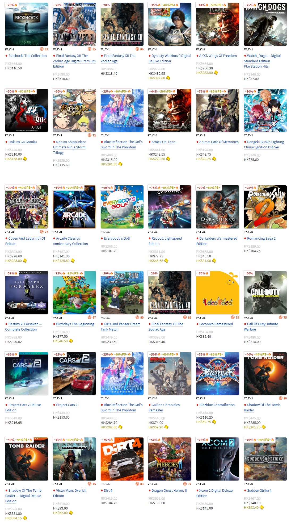Open the Dirt 4 cover thumbnail
Viewport: 291px width, 522px height.
[x=122, y=459]
